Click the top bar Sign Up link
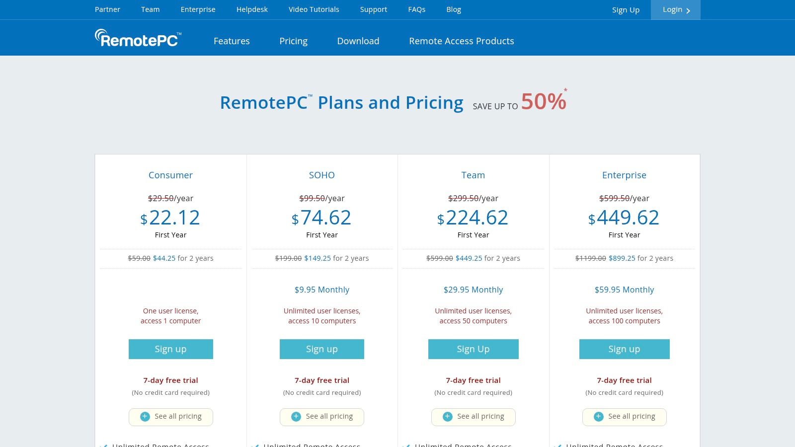This screenshot has width=795, height=447. [626, 10]
